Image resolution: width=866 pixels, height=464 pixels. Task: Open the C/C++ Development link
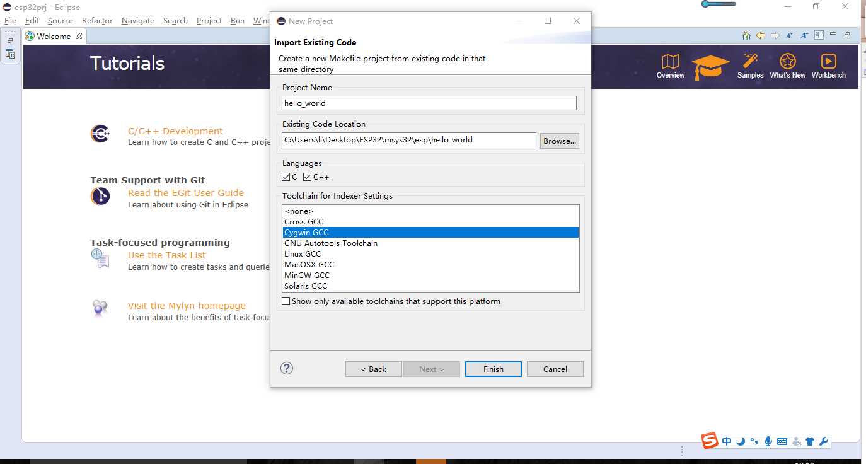pyautogui.click(x=175, y=131)
